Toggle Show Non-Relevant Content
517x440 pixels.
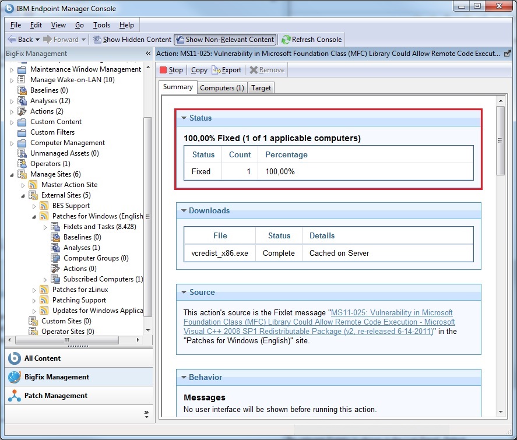tap(225, 40)
